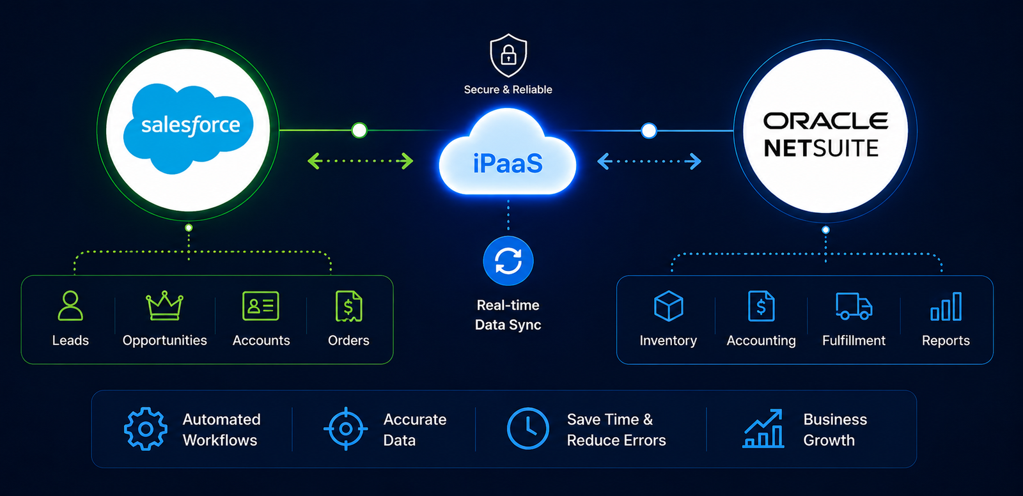Click the "Real-time Data Sync" text
Viewport: 1023px width, 496px height.
coord(508,315)
